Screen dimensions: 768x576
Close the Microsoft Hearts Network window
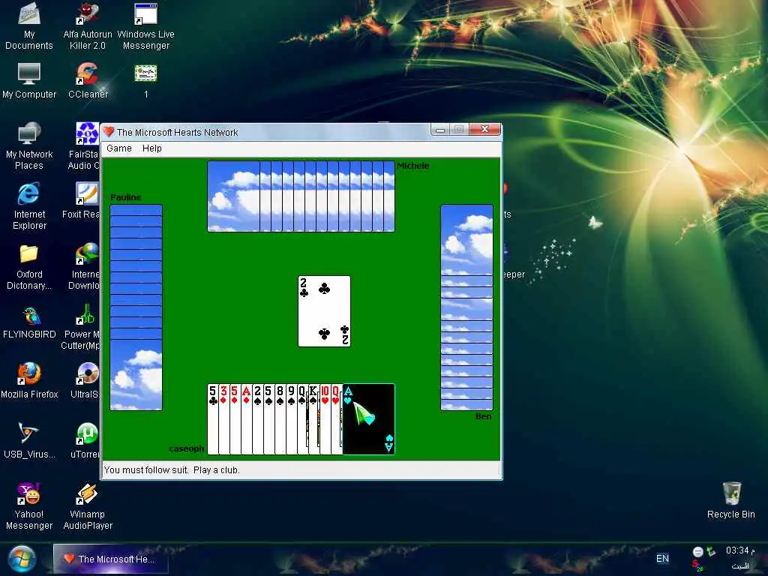click(x=485, y=129)
